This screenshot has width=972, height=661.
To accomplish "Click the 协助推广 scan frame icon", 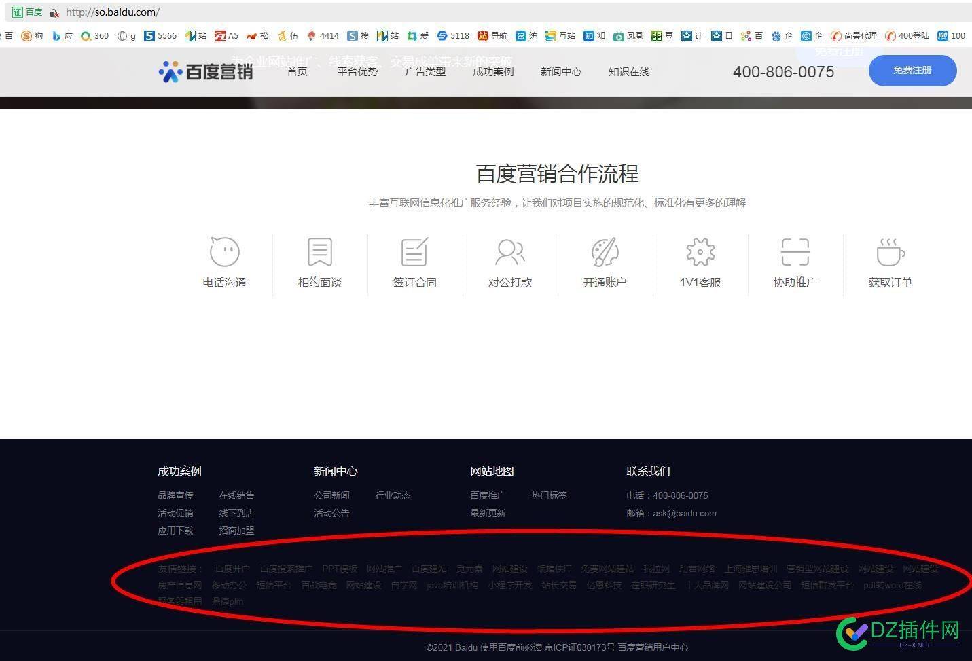I will click(x=795, y=251).
